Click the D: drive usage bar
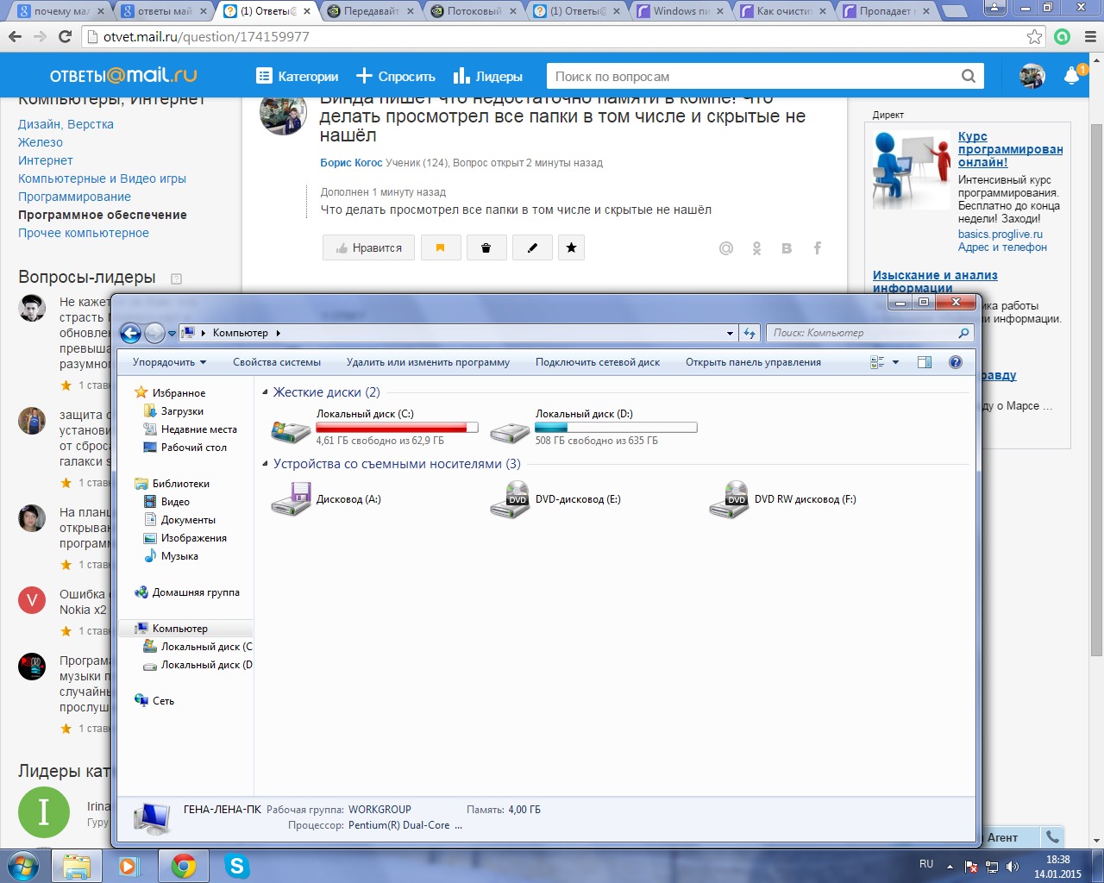This screenshot has height=883, width=1104. coord(616,428)
